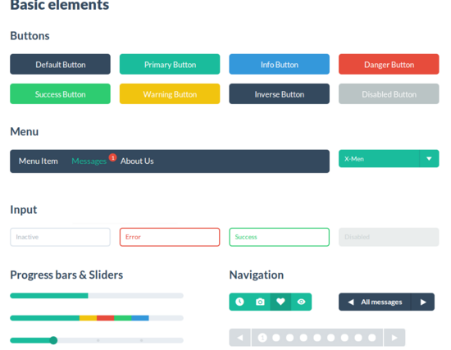This screenshot has height=350, width=451.
Task: Select About Us in the menu
Action: click(x=137, y=161)
